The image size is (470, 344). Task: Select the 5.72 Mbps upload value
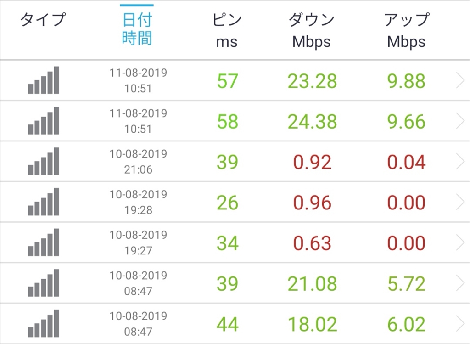406,283
